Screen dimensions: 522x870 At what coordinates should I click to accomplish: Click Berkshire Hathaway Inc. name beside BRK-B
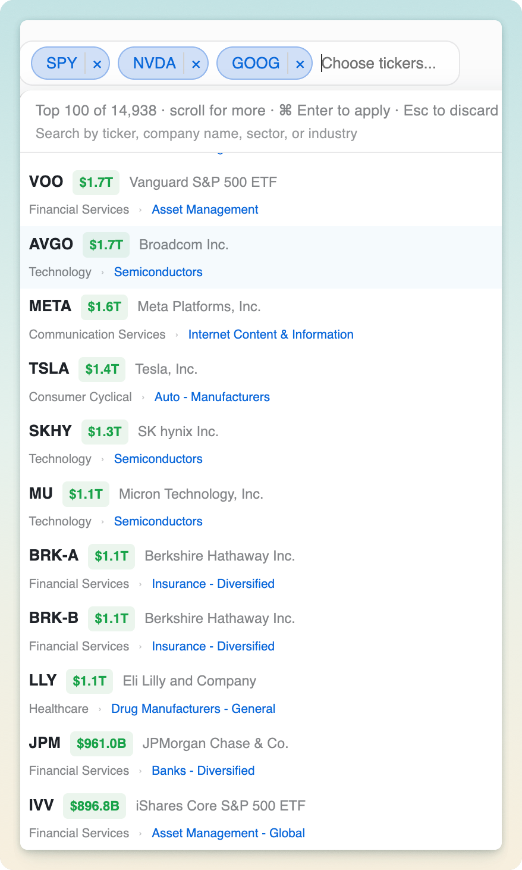pyautogui.click(x=220, y=618)
